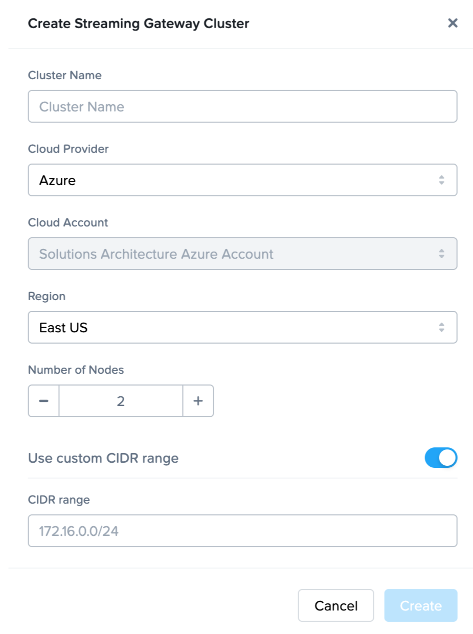Image resolution: width=473 pixels, height=634 pixels.
Task: Increase number of nodes with plus button
Action: [x=198, y=401]
